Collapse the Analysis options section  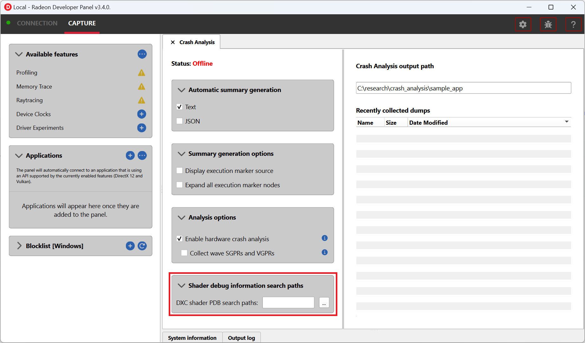(x=181, y=218)
